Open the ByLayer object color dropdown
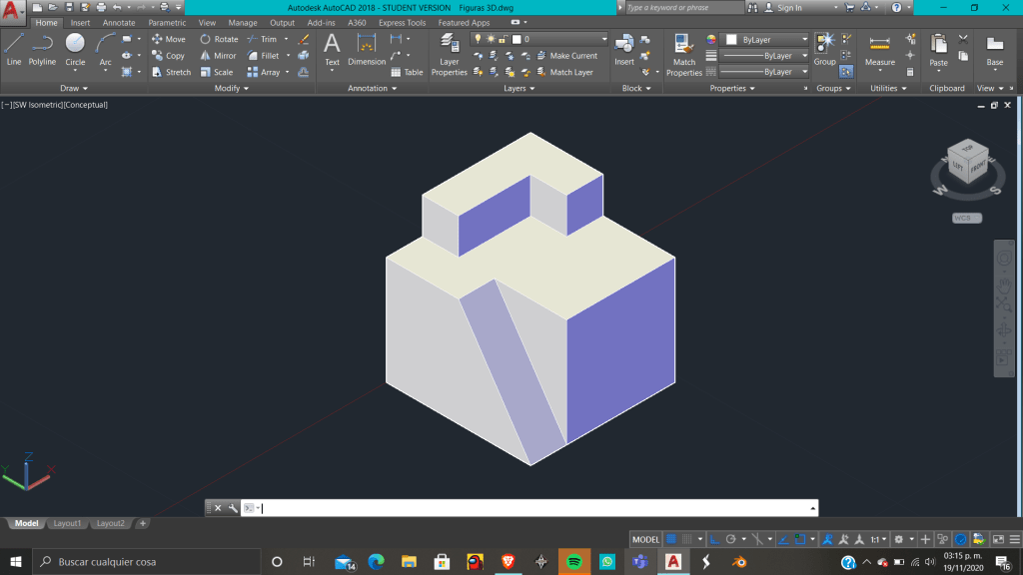 (x=766, y=40)
